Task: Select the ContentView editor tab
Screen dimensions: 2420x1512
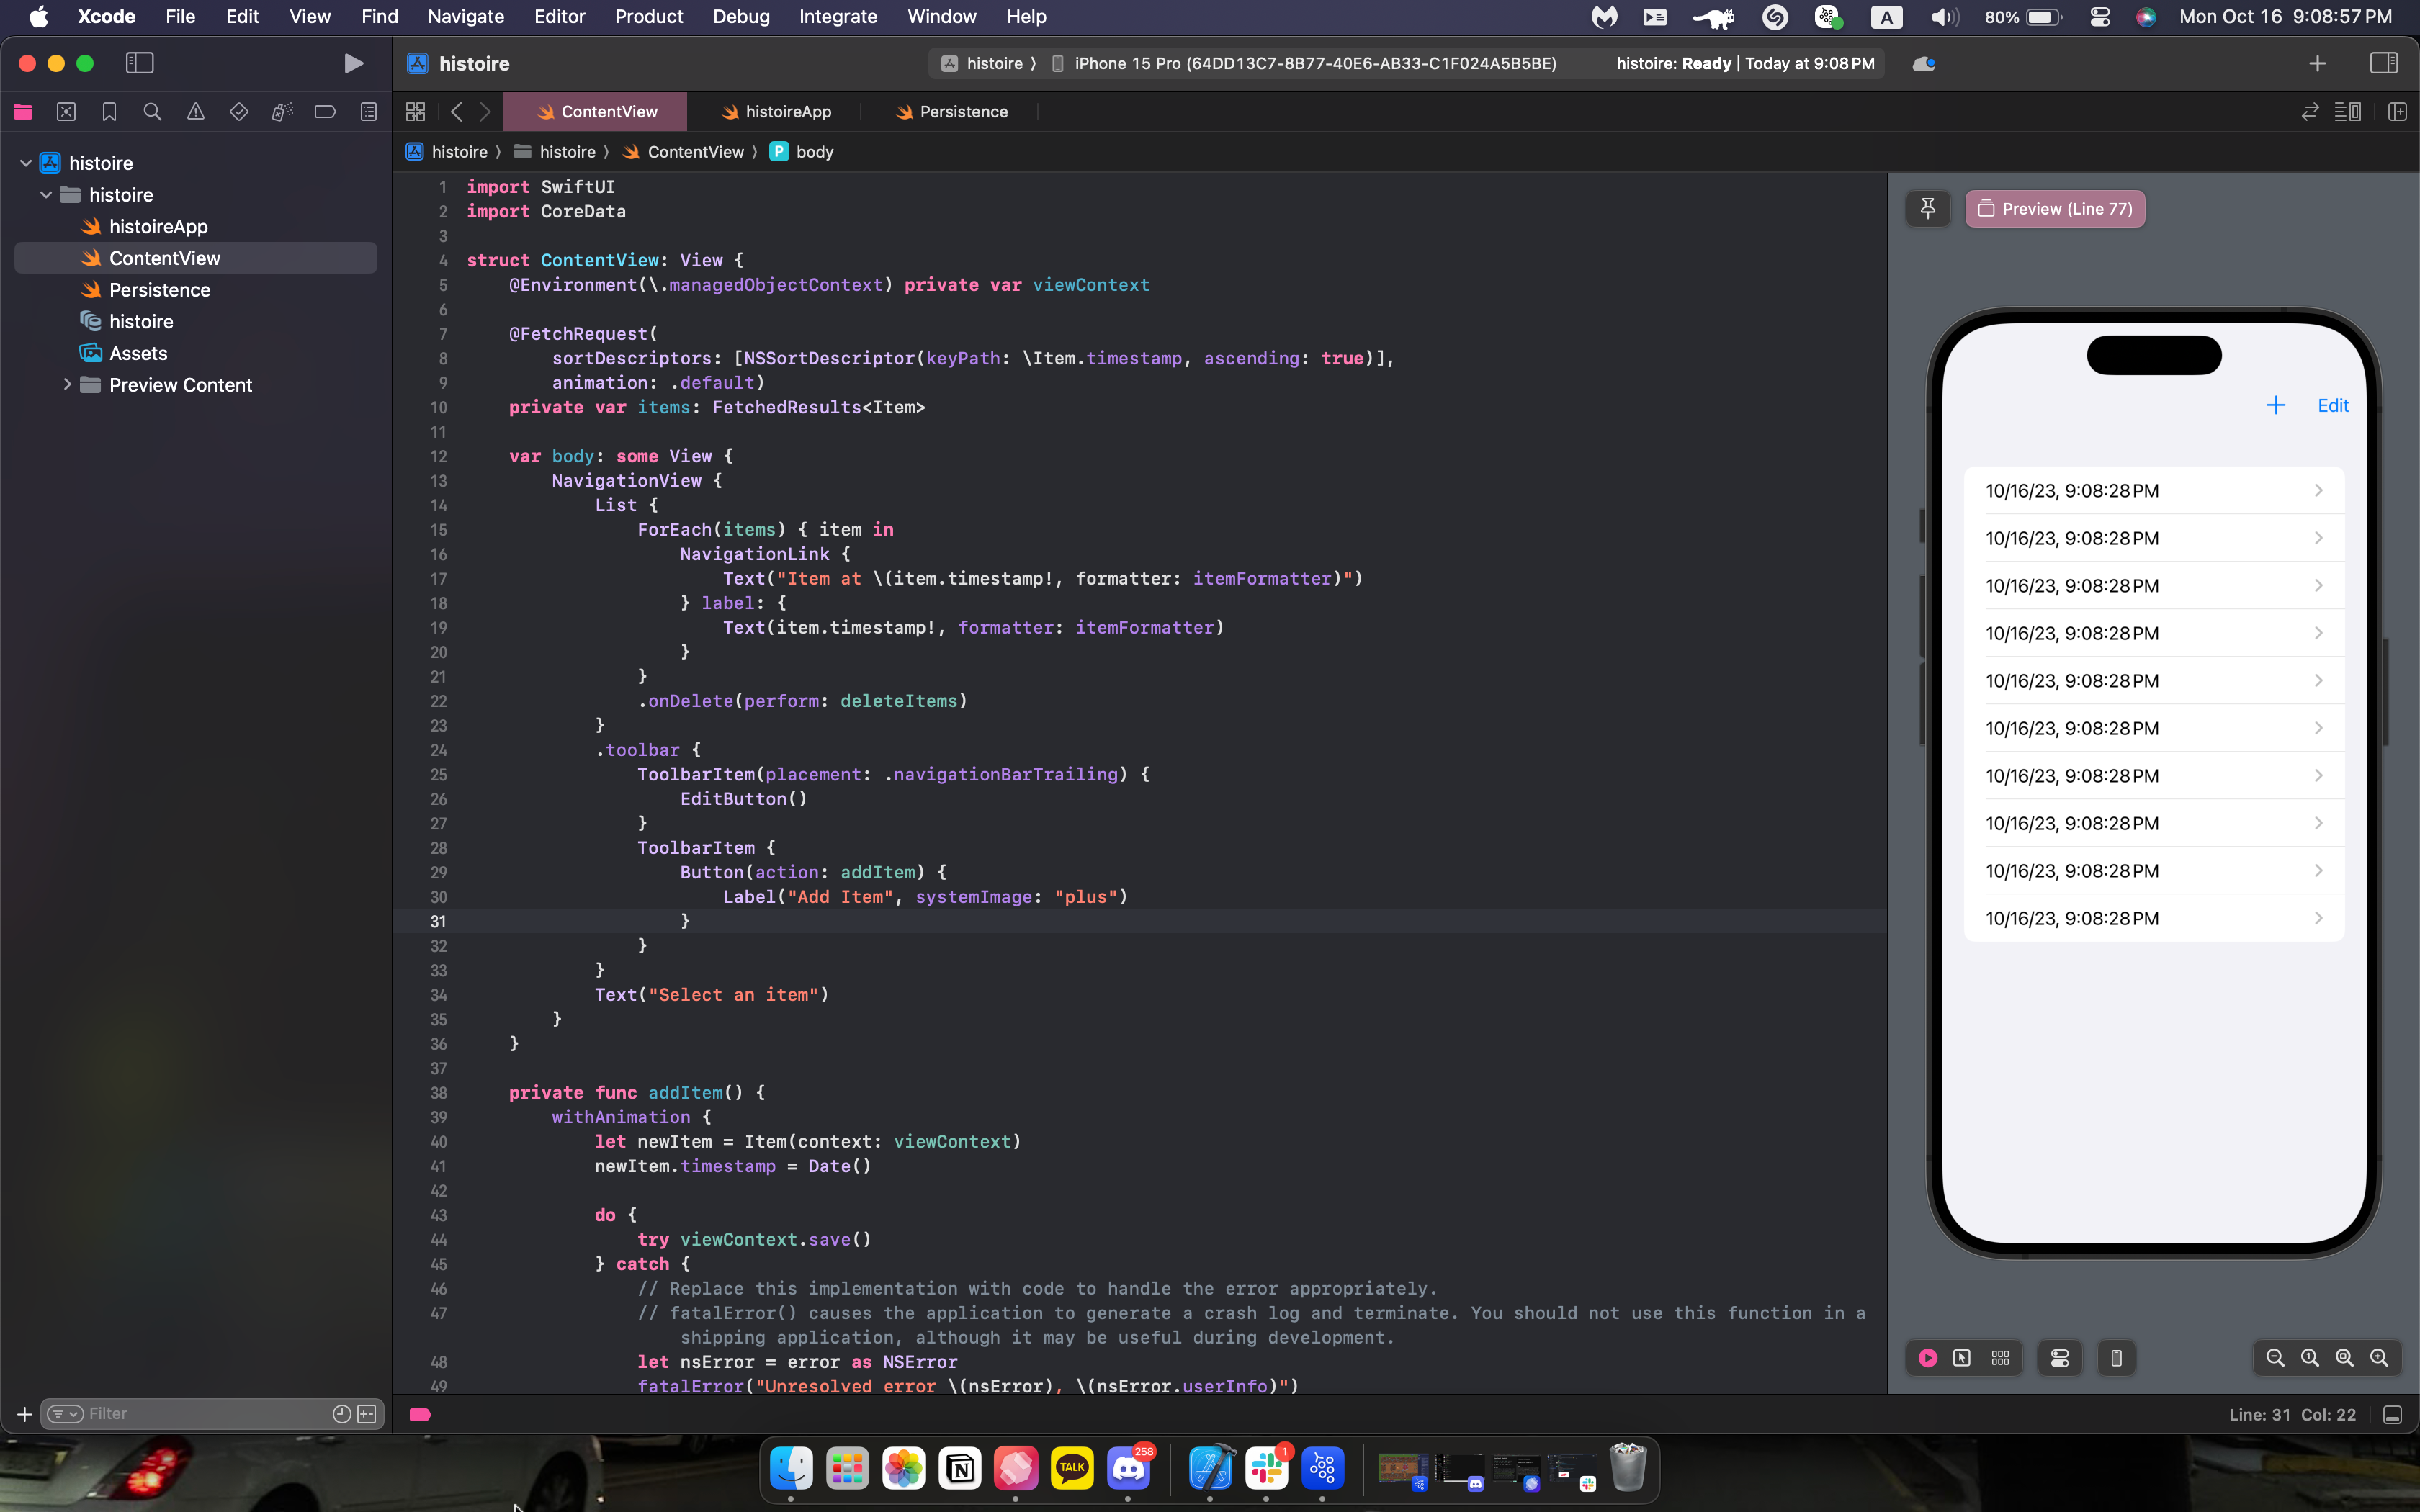Action: pos(596,112)
